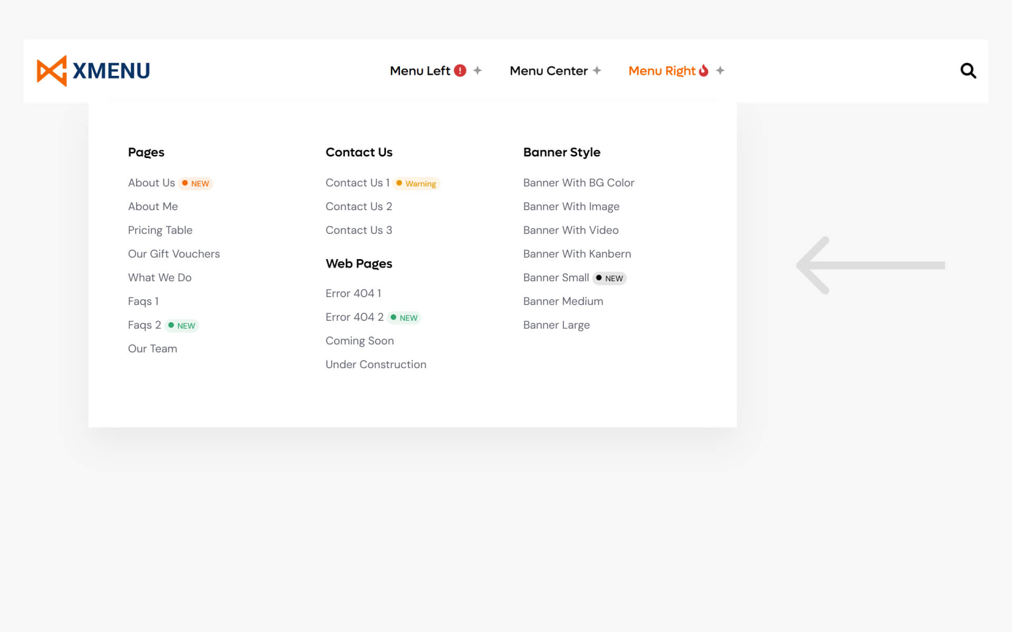Click the Warning badge next to Contact Us 1
1012x632 pixels.
[x=416, y=183]
